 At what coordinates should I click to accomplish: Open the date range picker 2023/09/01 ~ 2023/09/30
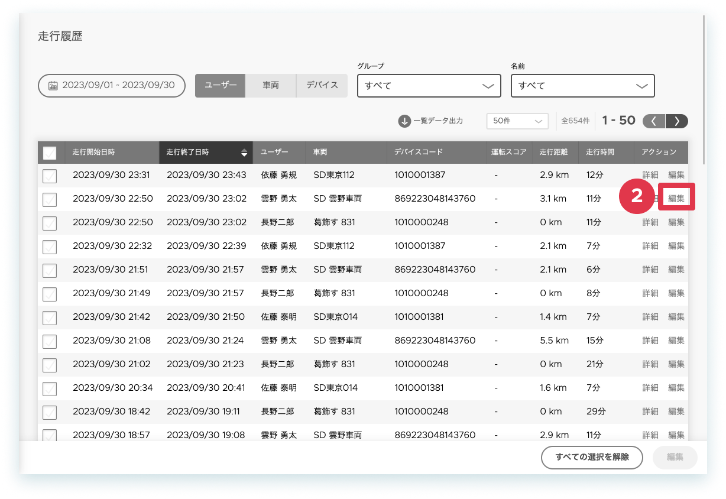click(x=112, y=85)
